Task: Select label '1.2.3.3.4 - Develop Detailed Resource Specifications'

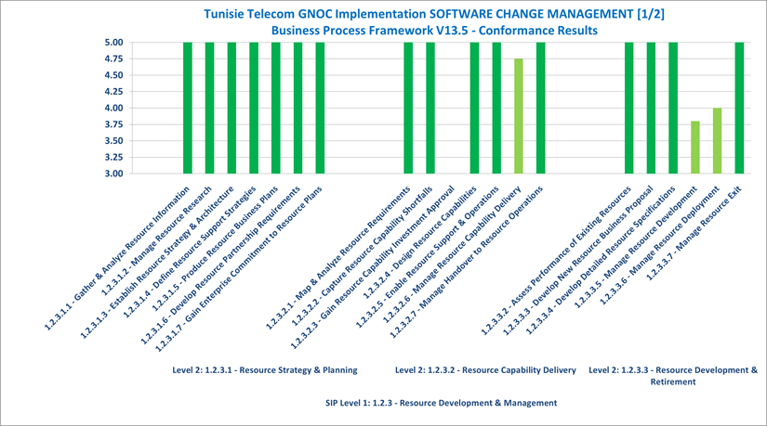Action: (x=601, y=261)
